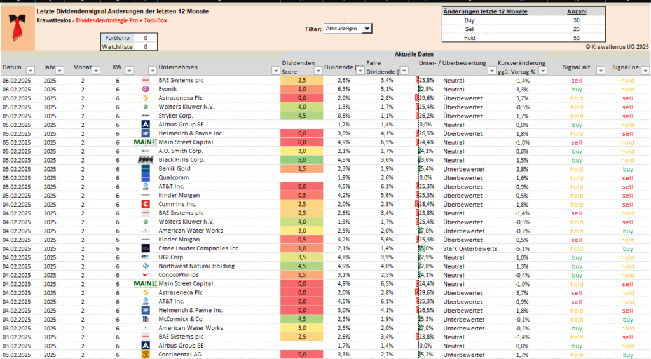Click the 'Stryker Corp.' company name cell

click(175, 116)
